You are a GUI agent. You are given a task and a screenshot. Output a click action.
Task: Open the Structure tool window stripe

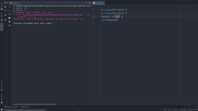[x=2, y=98]
